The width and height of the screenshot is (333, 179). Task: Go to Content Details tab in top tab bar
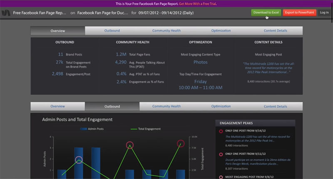pyautogui.click(x=275, y=31)
